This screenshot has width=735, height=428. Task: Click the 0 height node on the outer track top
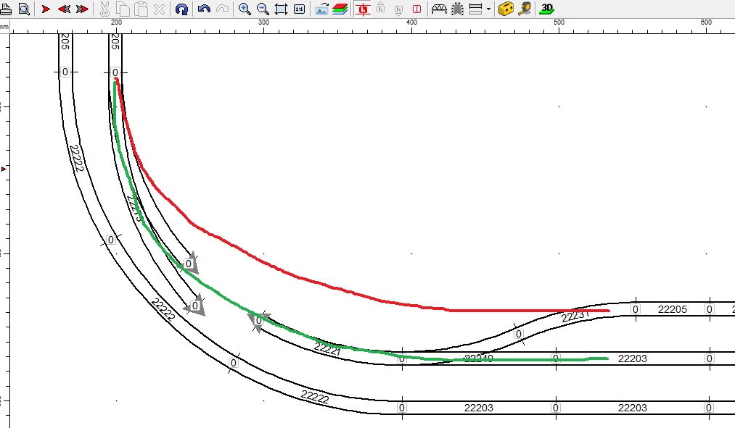[x=65, y=72]
